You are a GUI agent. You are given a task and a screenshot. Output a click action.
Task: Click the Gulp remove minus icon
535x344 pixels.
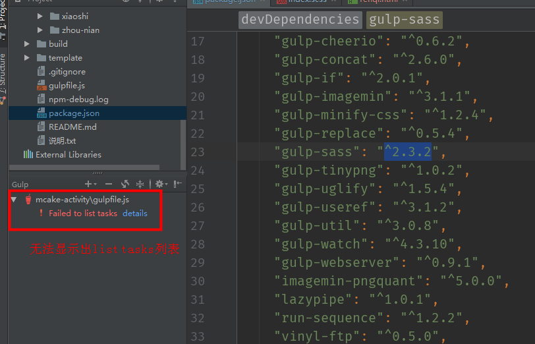[x=109, y=185]
